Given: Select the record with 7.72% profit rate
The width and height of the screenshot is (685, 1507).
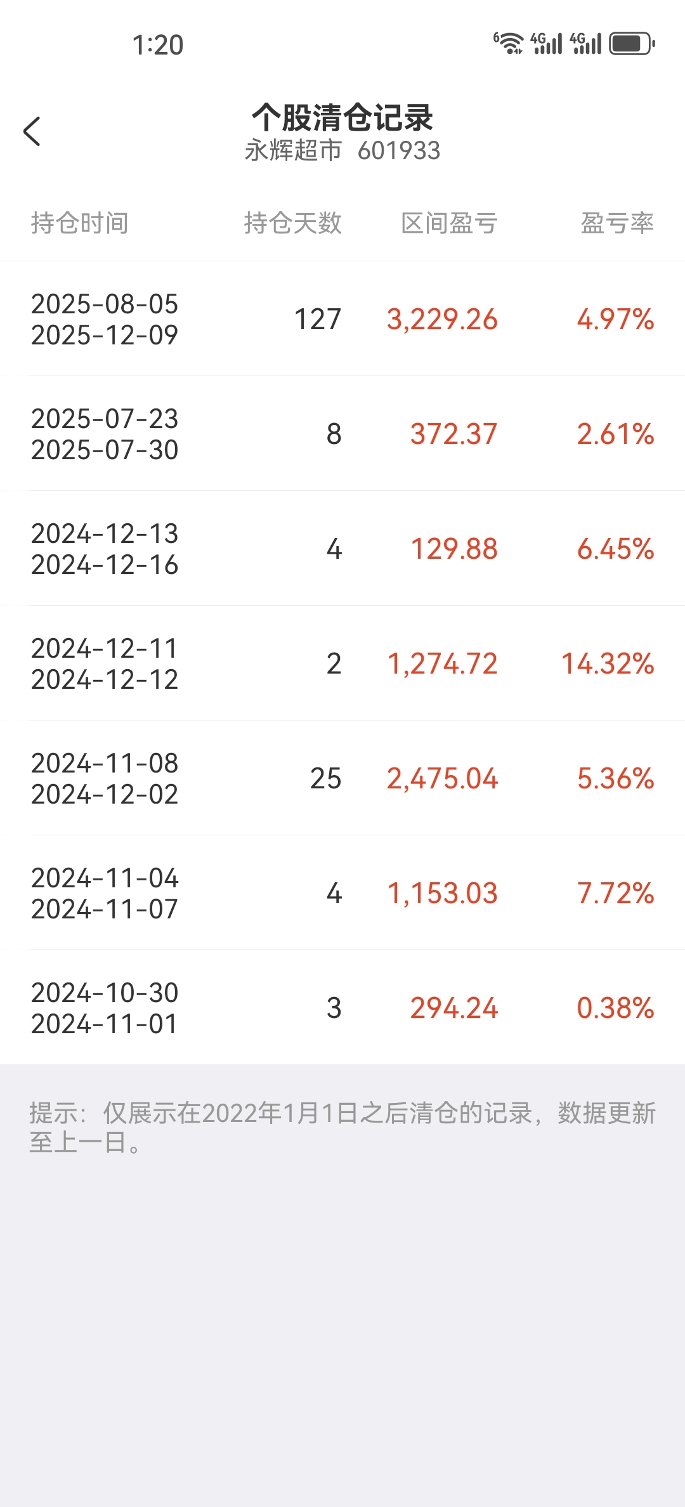Looking at the screenshot, I should (342, 893).
